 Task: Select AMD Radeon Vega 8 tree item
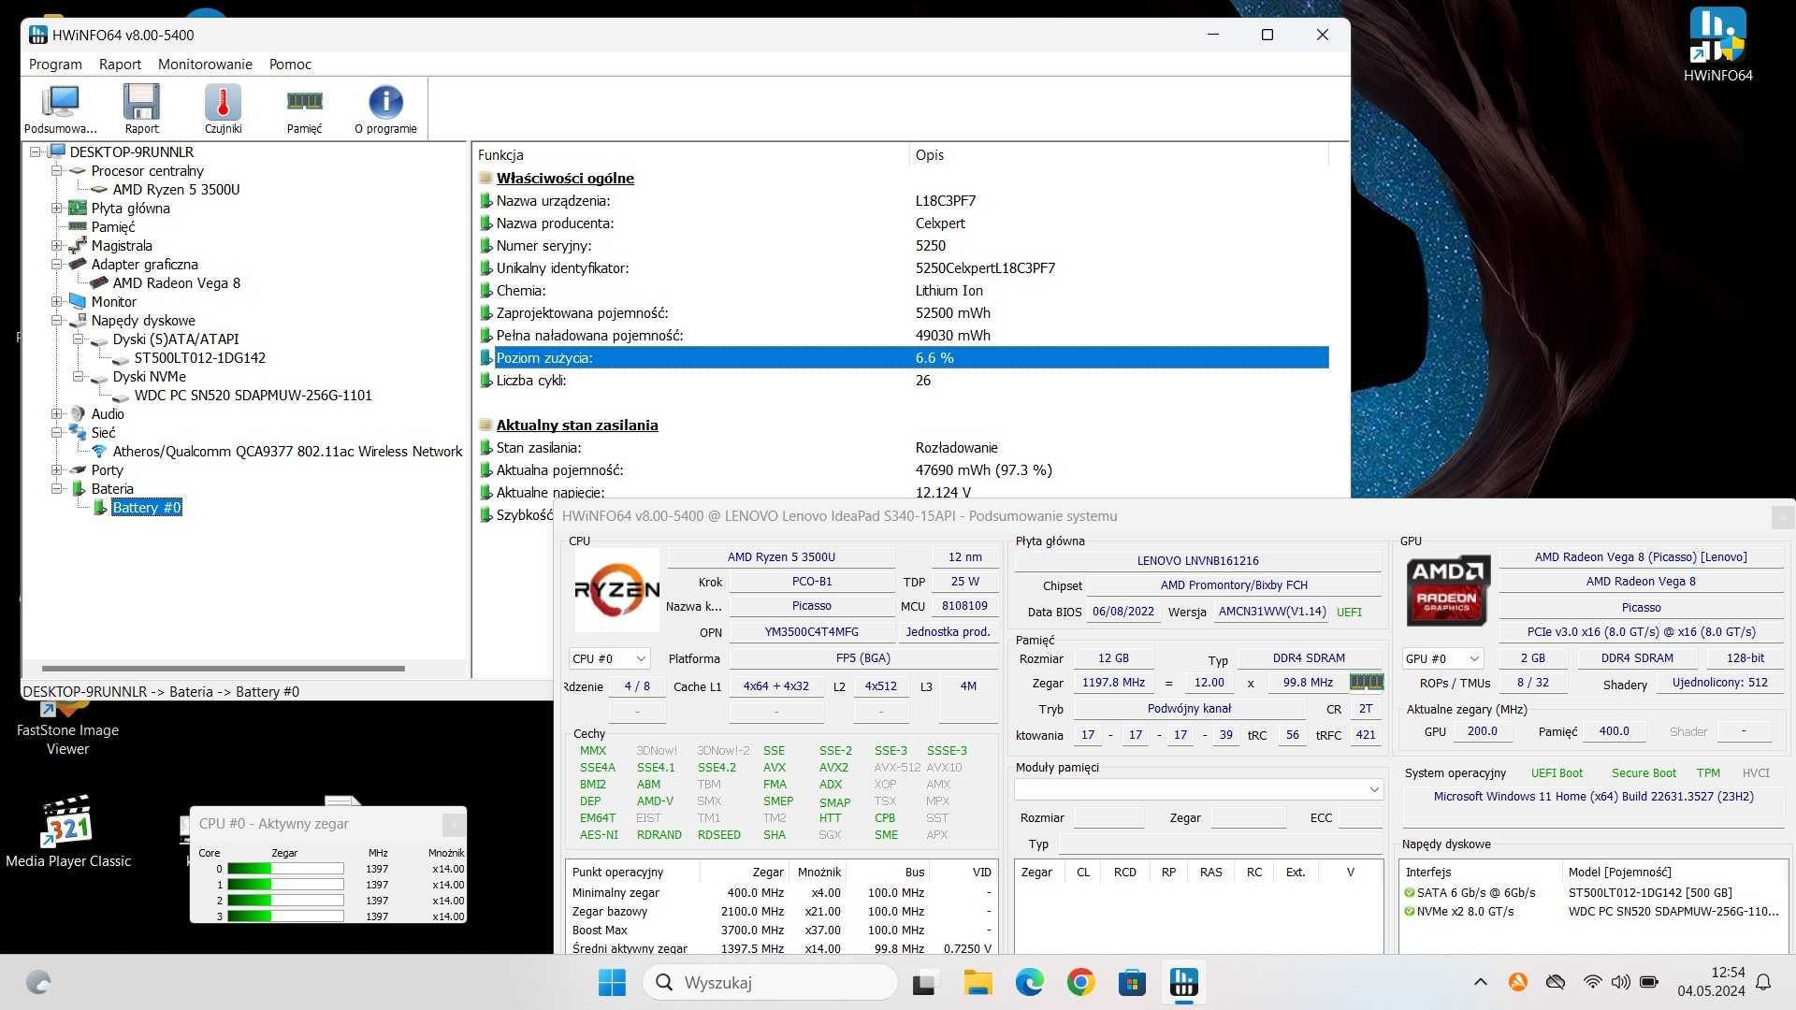[x=176, y=282]
